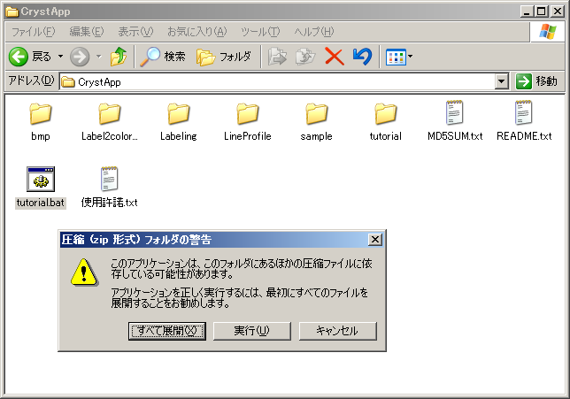
Task: Minimize the CrystApp window
Action: pyautogui.click(x=528, y=12)
